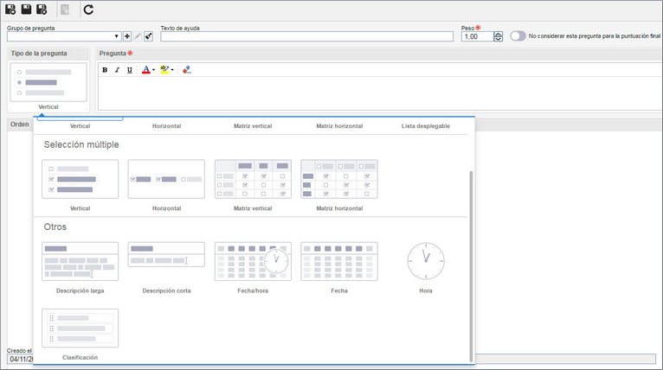Select multiple-selection Vertical checkbox thumbnail
663x370 pixels.
(x=80, y=179)
